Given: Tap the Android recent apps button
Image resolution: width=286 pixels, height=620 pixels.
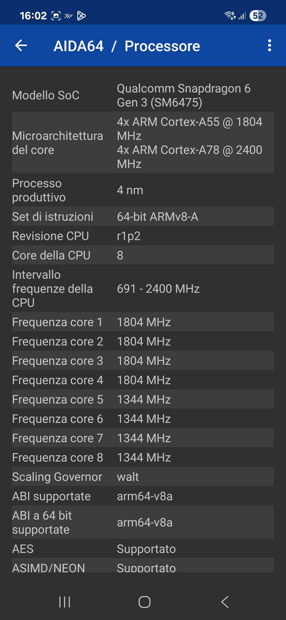Looking at the screenshot, I should click(65, 602).
